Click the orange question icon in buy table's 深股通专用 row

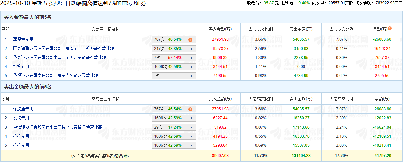point(190,39)
